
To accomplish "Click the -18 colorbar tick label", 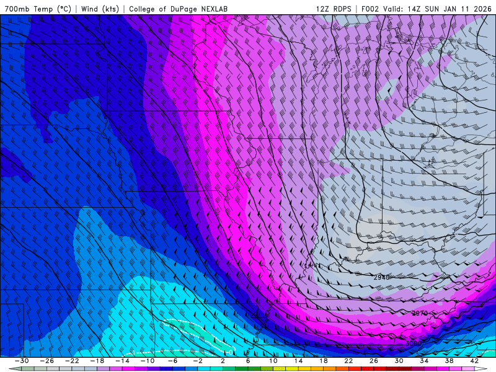I will pyautogui.click(x=97, y=361).
